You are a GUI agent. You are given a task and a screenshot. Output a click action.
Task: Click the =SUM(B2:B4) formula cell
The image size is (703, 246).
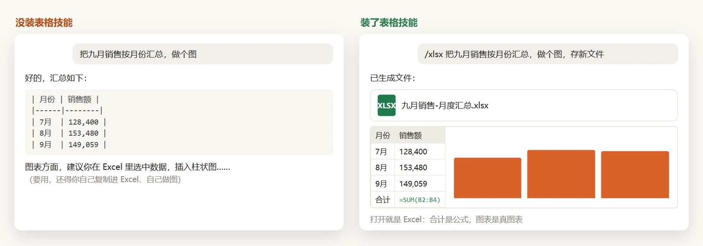pos(420,199)
